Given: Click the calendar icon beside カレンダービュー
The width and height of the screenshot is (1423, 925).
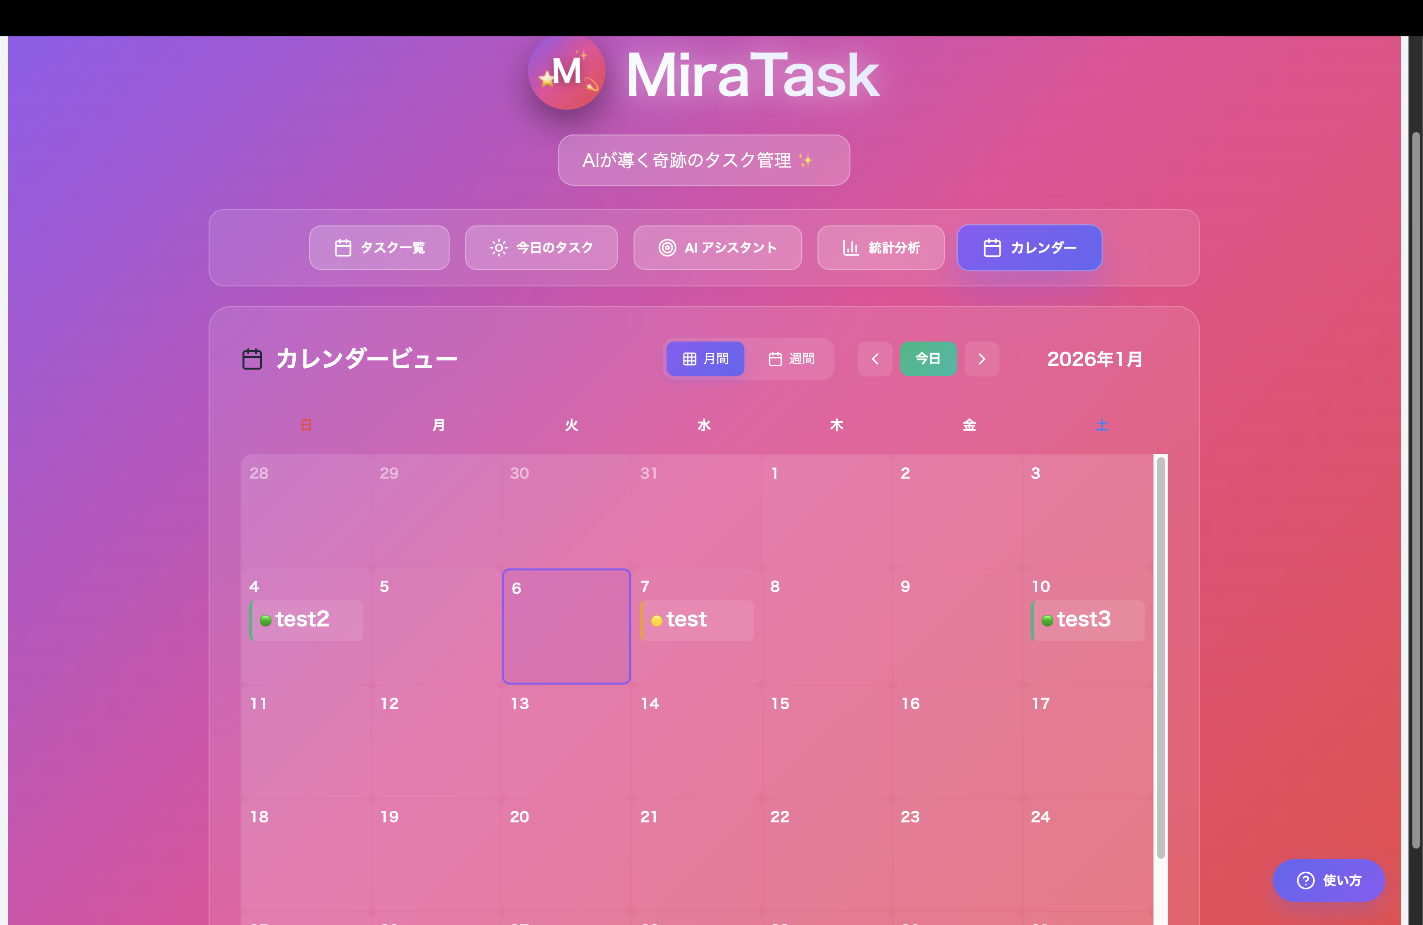Looking at the screenshot, I should [252, 359].
